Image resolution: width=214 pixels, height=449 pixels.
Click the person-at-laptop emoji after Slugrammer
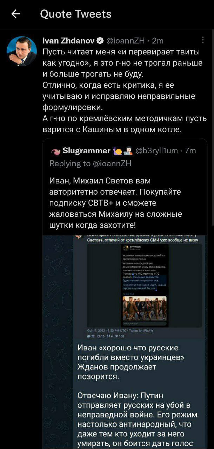(127, 151)
